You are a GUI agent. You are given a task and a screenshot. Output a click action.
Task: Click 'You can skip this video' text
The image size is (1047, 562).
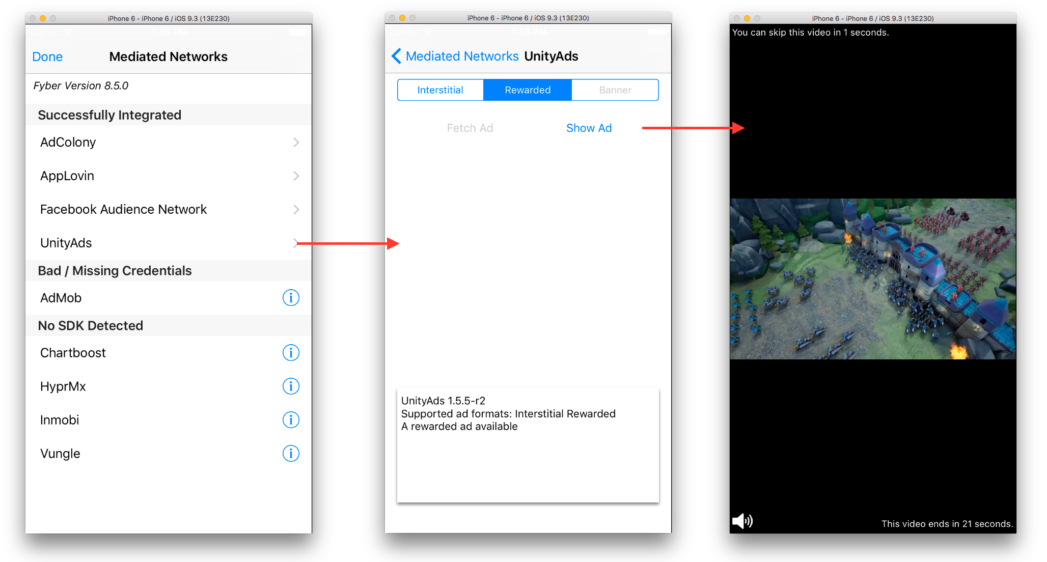click(810, 33)
